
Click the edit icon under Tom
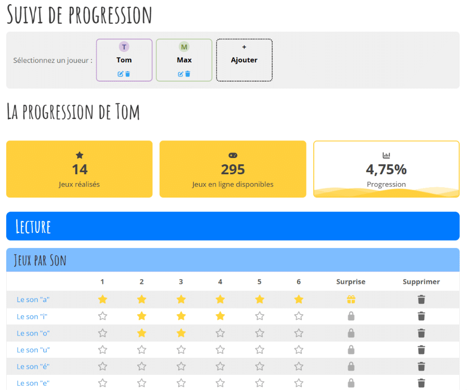click(x=121, y=74)
